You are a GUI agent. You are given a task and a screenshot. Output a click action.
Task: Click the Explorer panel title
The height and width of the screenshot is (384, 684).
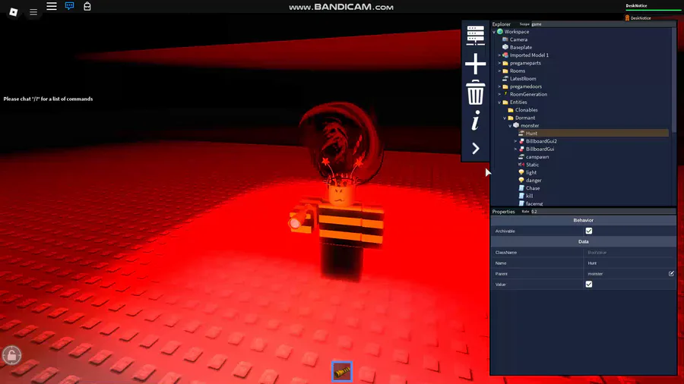(x=502, y=24)
